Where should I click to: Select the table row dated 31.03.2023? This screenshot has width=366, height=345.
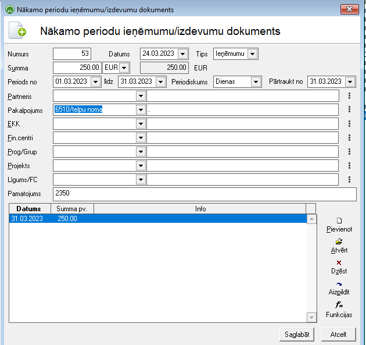coord(158,219)
